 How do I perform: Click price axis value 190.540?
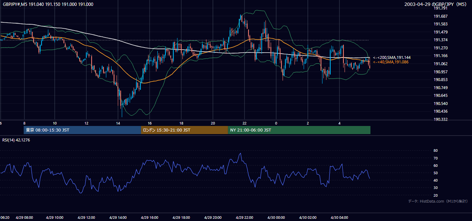point(440,104)
